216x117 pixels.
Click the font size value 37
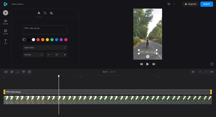(57, 55)
